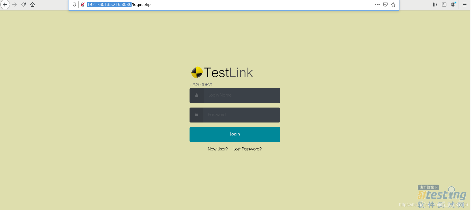471x210 pixels.
Task: Open the Library bookmarks icon
Action: (x=435, y=5)
